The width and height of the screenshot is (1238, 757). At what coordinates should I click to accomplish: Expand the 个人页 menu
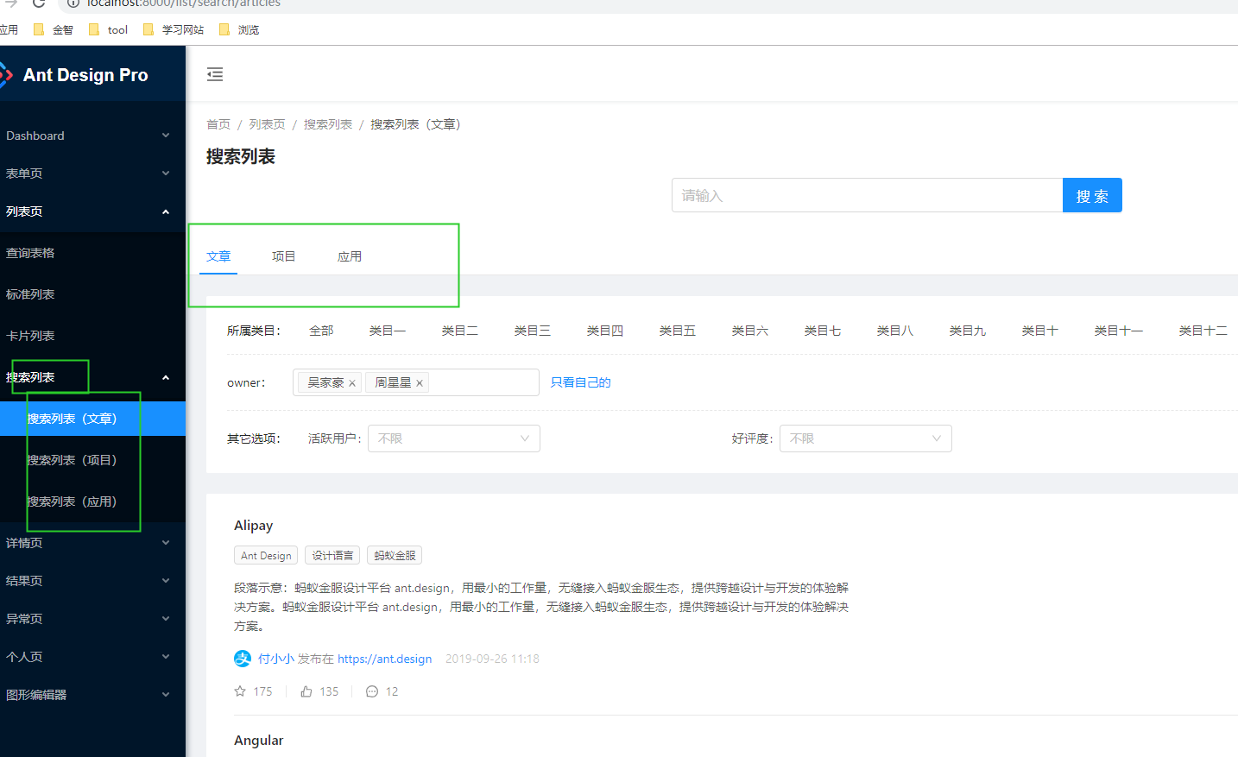(x=92, y=657)
